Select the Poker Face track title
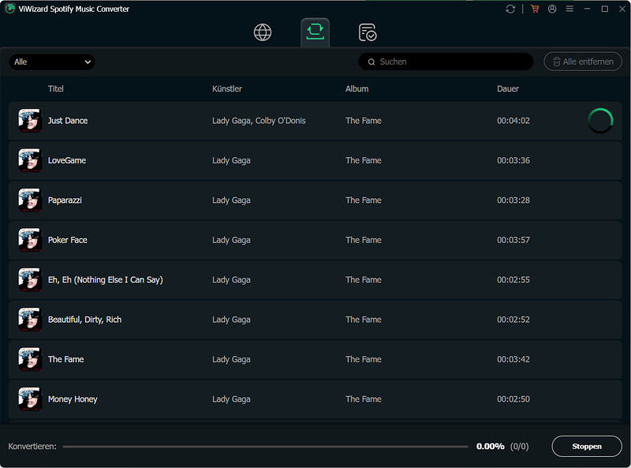This screenshot has height=468, width=631. pos(68,240)
